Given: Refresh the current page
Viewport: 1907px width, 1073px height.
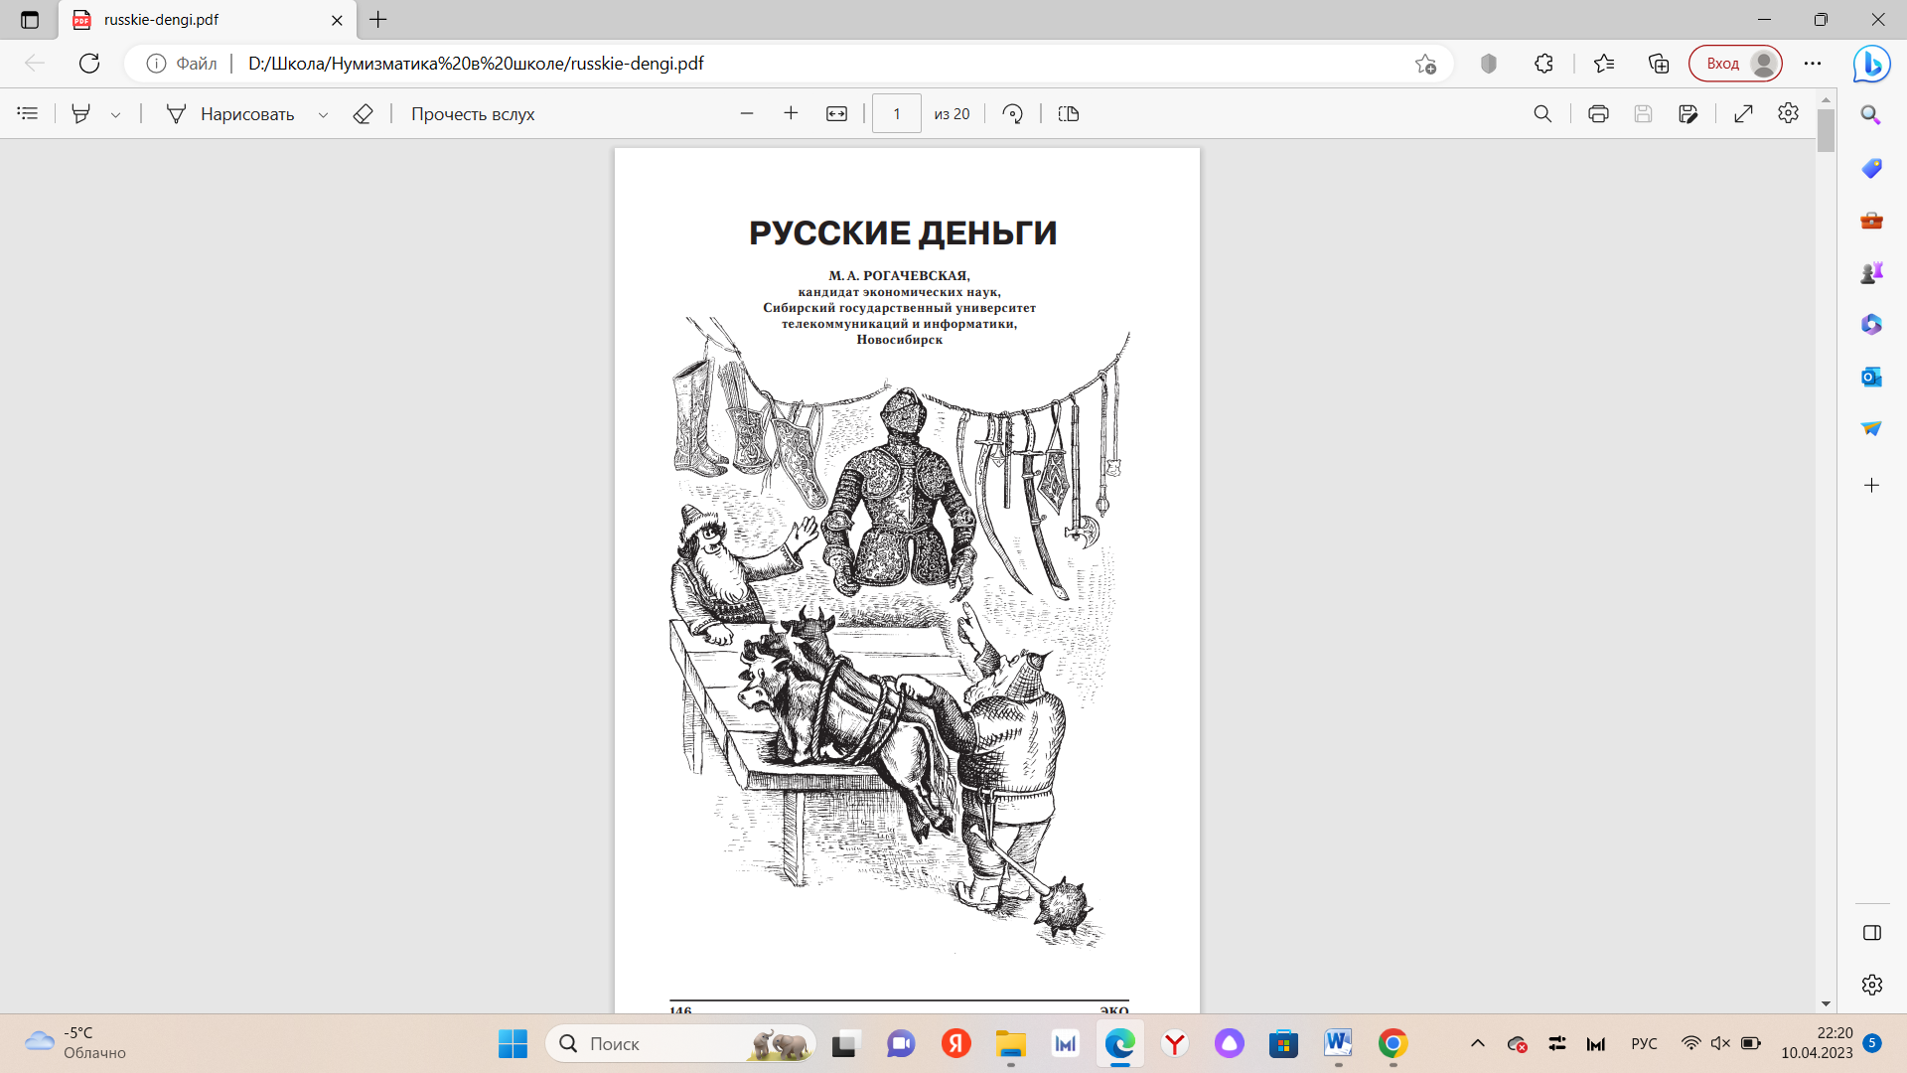Looking at the screenshot, I should [89, 64].
